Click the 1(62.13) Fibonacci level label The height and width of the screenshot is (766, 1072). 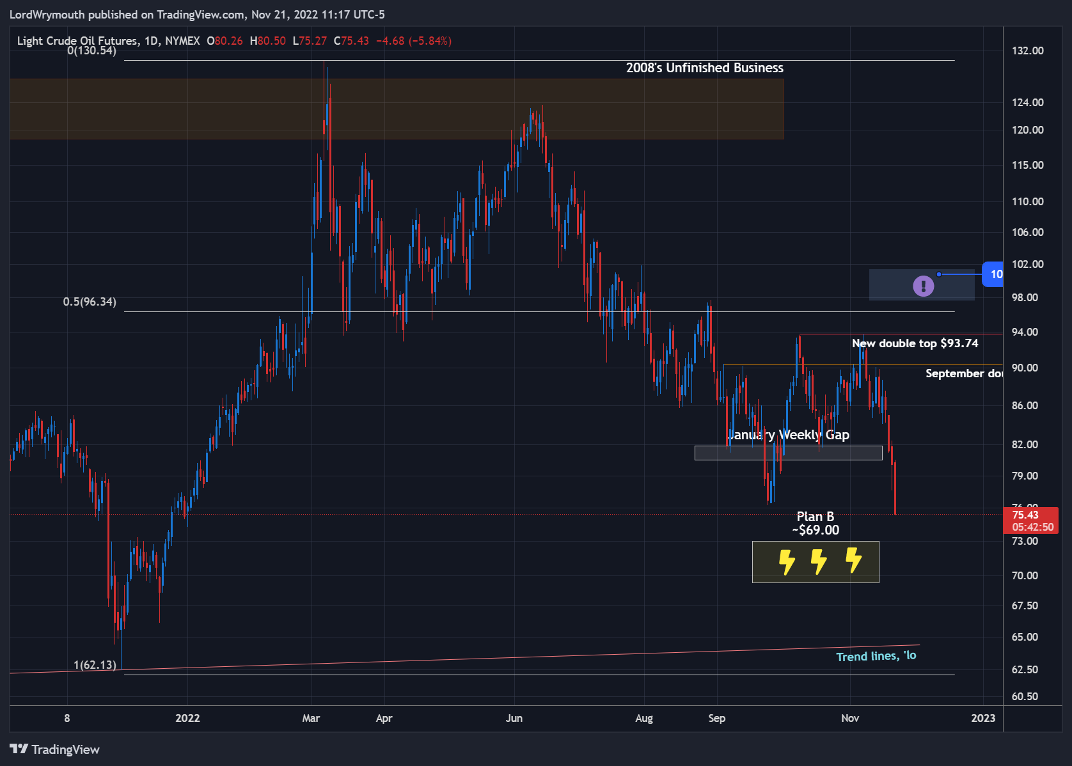95,665
